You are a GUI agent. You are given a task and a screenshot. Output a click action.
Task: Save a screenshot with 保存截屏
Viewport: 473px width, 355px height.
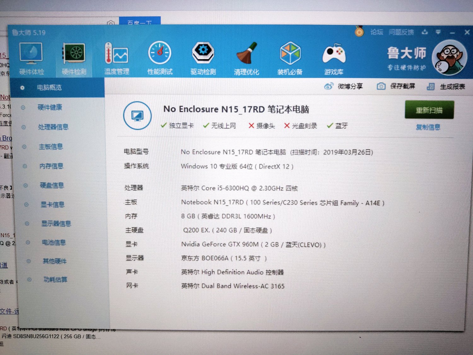coord(396,86)
